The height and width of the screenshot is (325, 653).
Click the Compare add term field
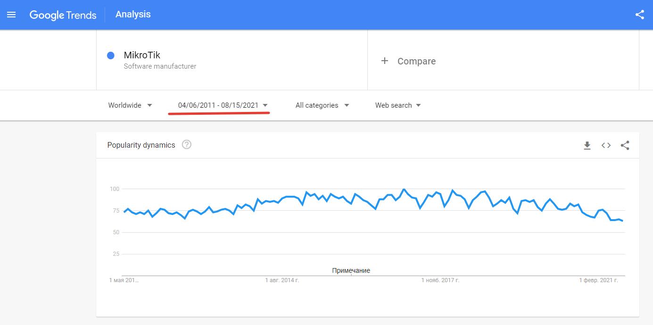pyautogui.click(x=416, y=61)
